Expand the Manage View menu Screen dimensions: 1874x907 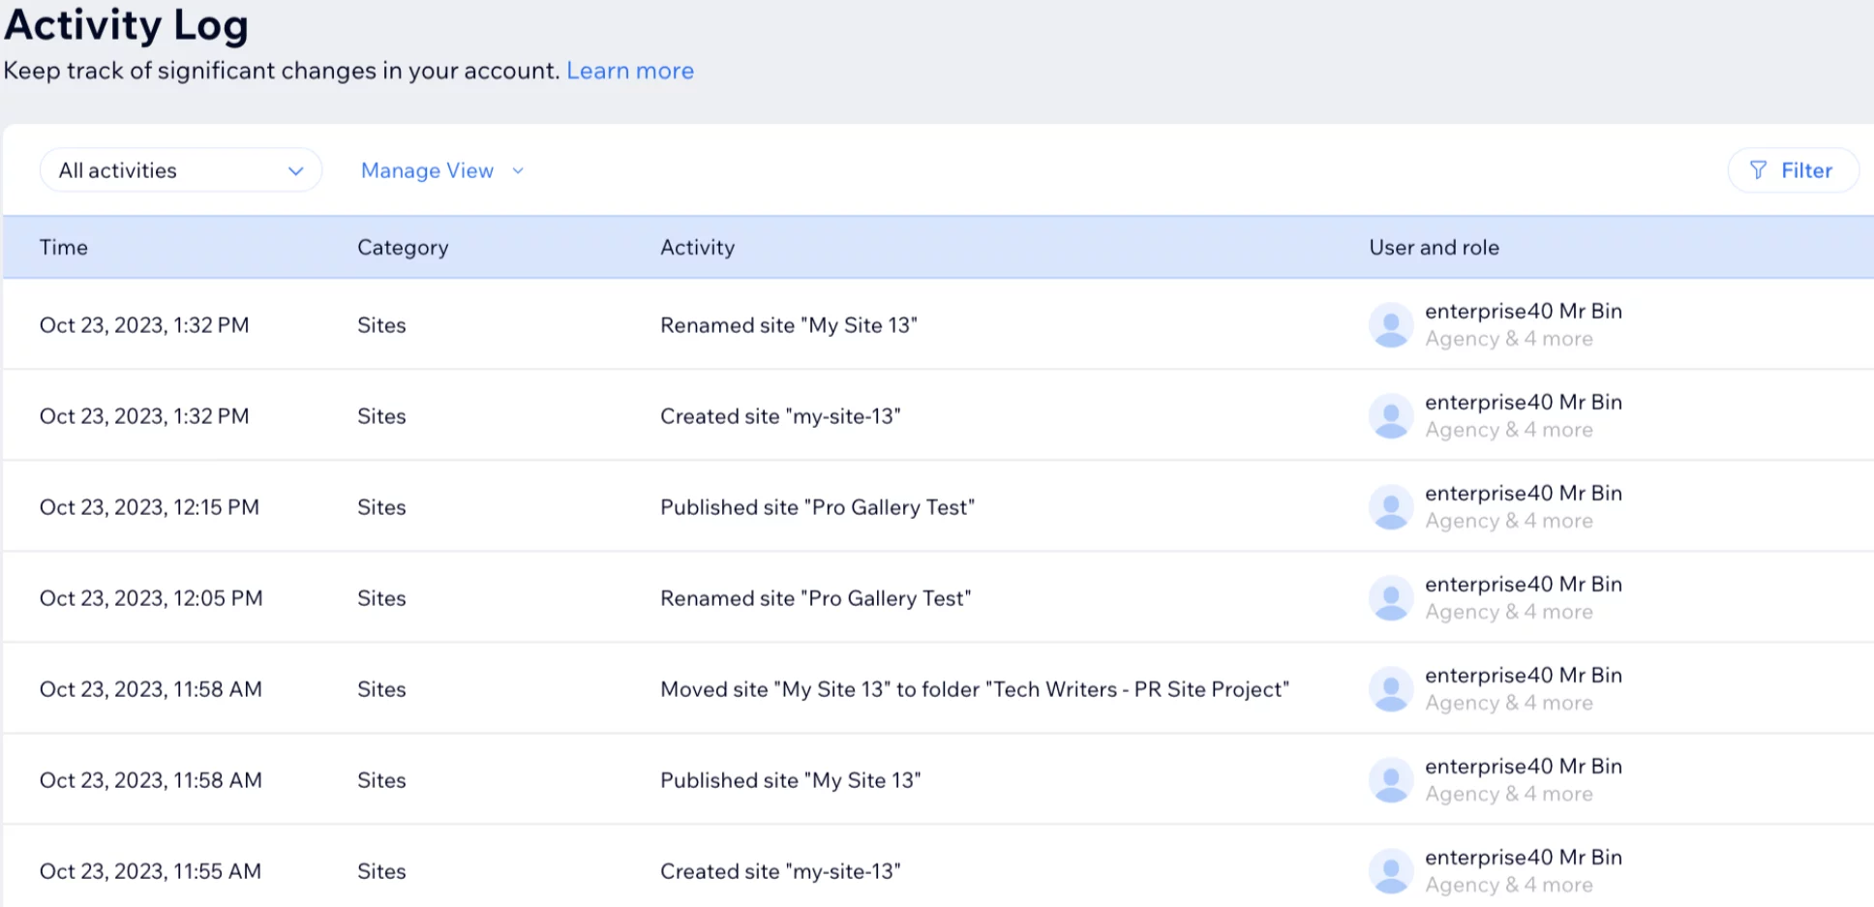[427, 170]
